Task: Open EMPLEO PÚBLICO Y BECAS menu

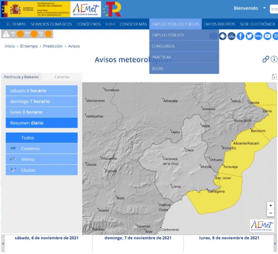Action: tap(175, 24)
